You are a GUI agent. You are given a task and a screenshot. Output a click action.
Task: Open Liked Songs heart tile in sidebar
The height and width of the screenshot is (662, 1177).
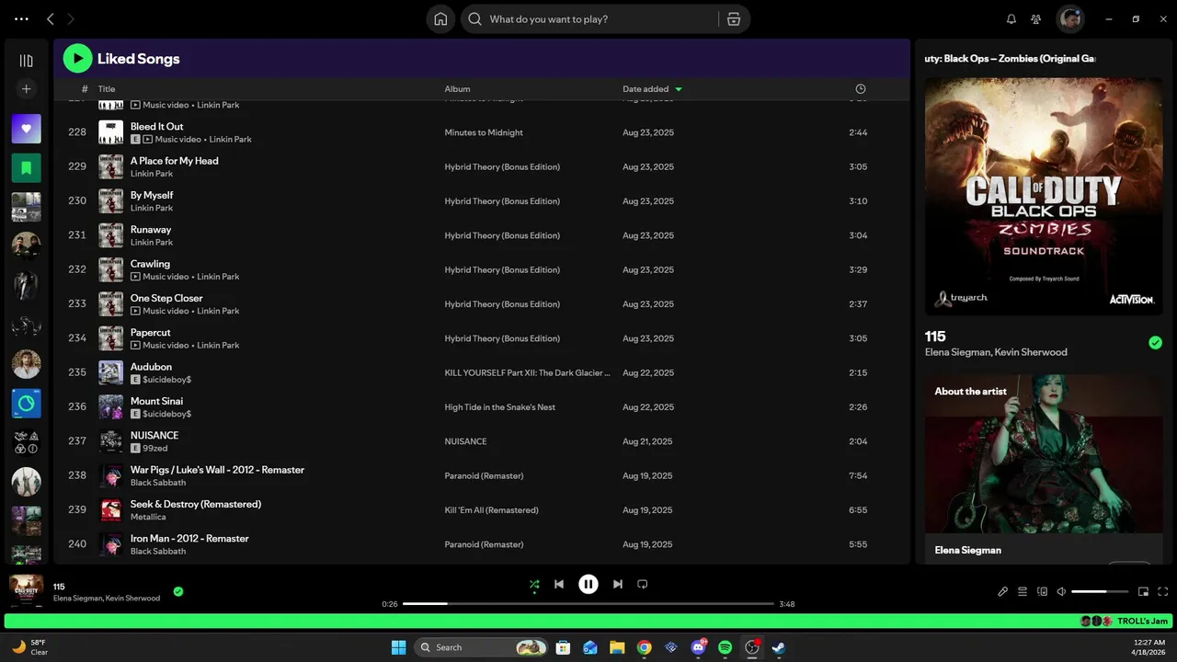[x=26, y=129]
